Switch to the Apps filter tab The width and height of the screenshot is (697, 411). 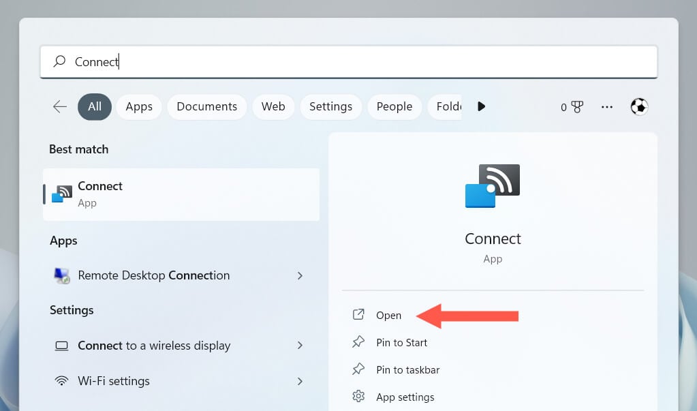tap(139, 106)
